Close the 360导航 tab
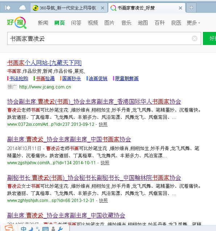 [x=103, y=8]
